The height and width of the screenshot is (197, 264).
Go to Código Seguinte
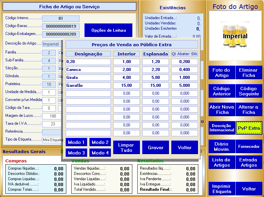pos(249,91)
